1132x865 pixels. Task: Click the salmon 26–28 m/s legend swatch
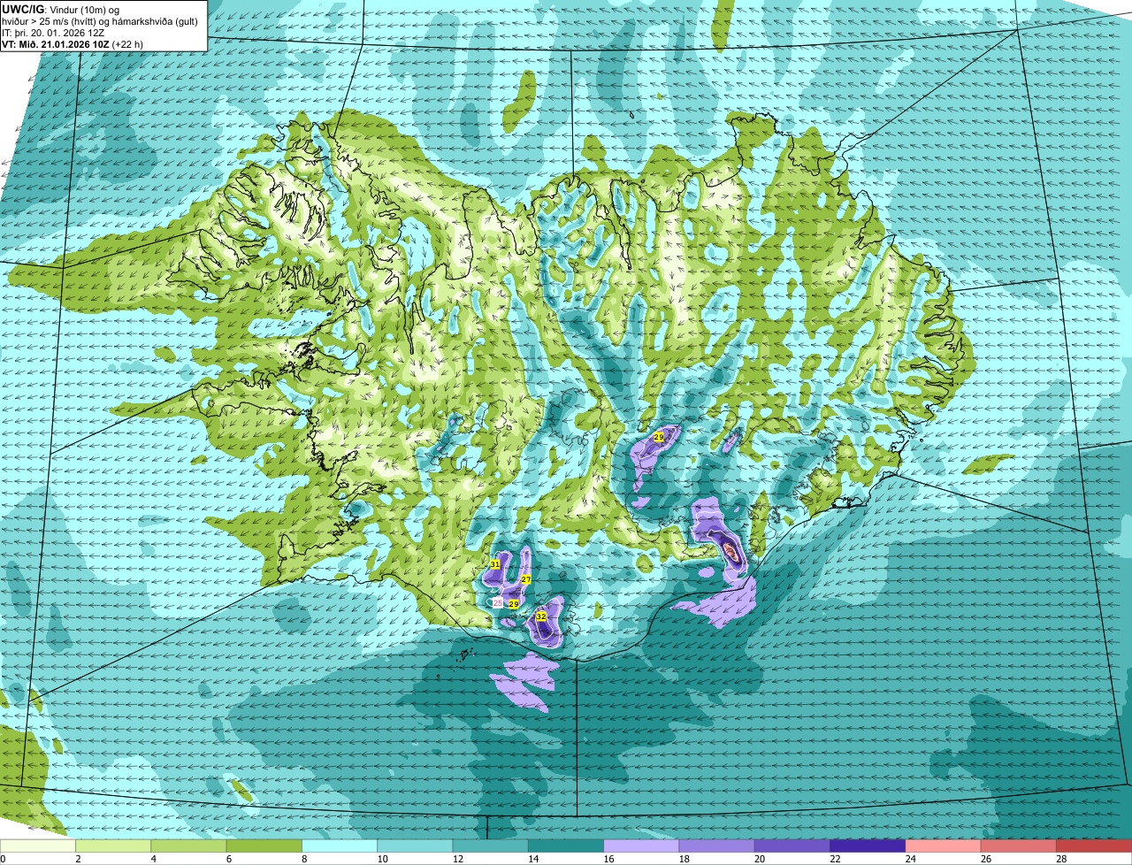click(x=1019, y=846)
